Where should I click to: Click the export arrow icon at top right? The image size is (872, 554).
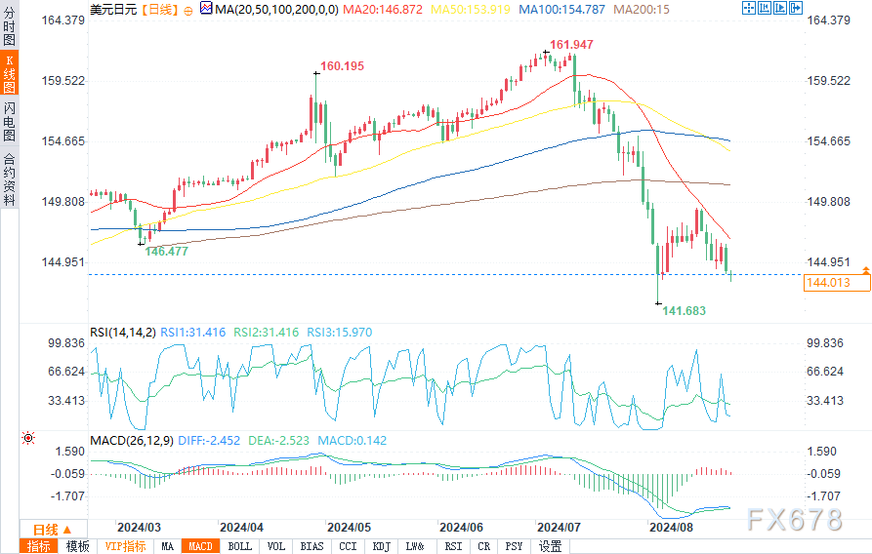[x=796, y=8]
